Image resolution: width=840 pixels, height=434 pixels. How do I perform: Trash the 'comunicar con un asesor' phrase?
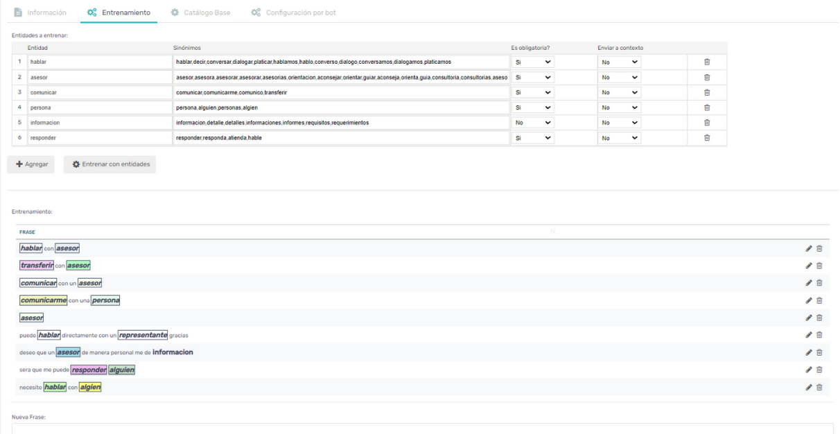(819, 283)
